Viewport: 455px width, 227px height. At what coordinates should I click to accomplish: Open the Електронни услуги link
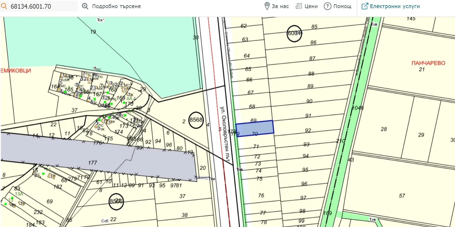[395, 6]
